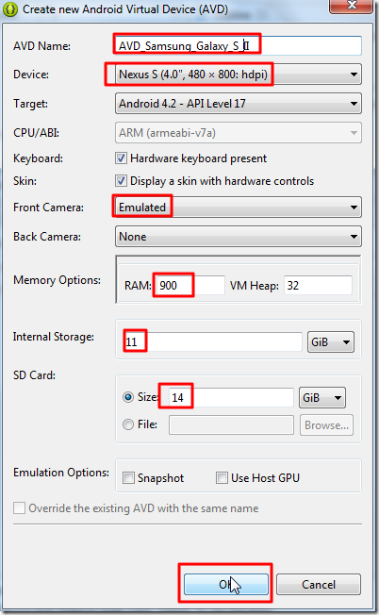This screenshot has width=379, height=615.
Task: Expand the Target Android 4.2 dropdown
Action: pyautogui.click(x=239, y=104)
